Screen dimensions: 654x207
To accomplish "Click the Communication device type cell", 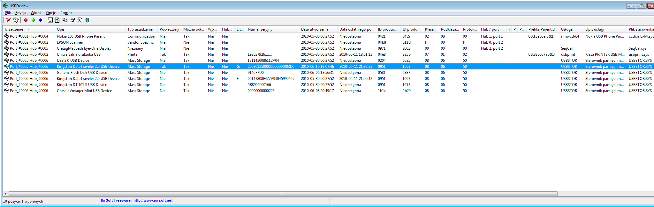I will click(141, 36).
